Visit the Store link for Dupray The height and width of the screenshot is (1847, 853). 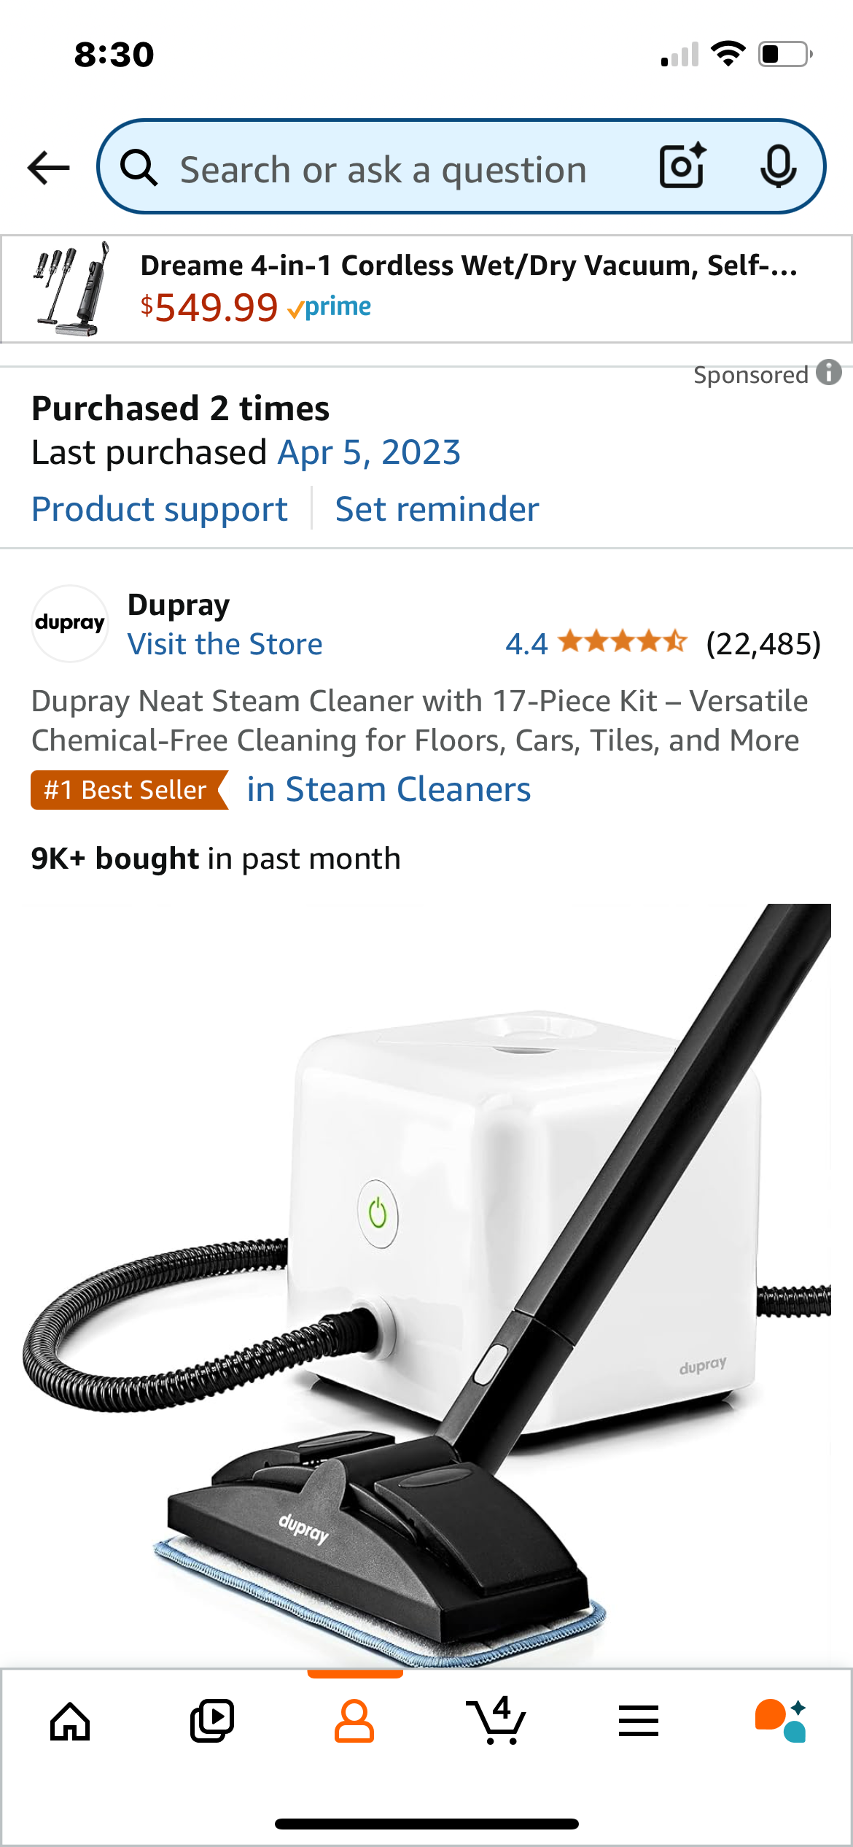pos(225,644)
